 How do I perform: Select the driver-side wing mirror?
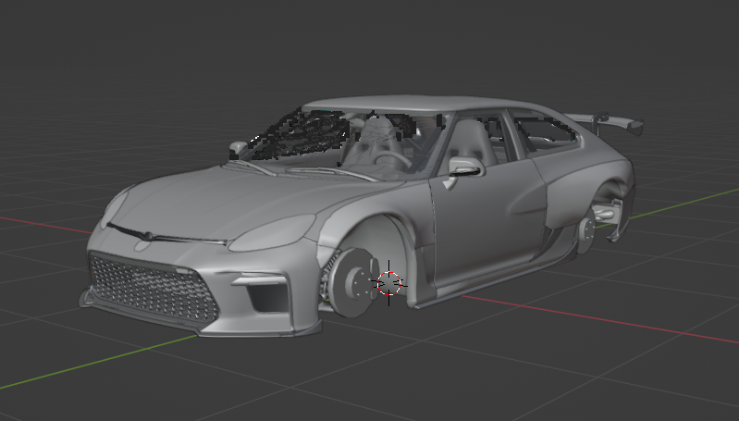tap(464, 168)
